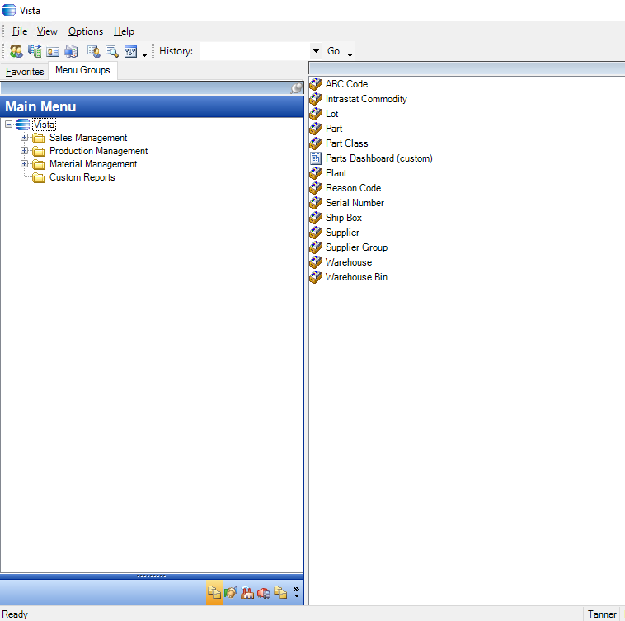Click the icon beside ABC Code

pos(316,84)
